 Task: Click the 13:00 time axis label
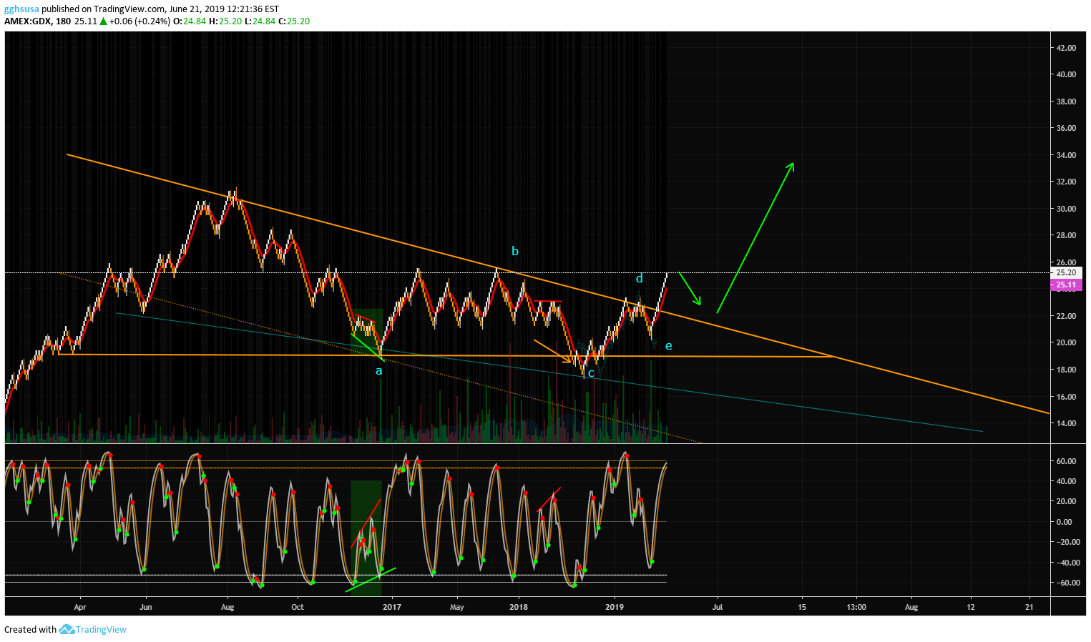[856, 607]
